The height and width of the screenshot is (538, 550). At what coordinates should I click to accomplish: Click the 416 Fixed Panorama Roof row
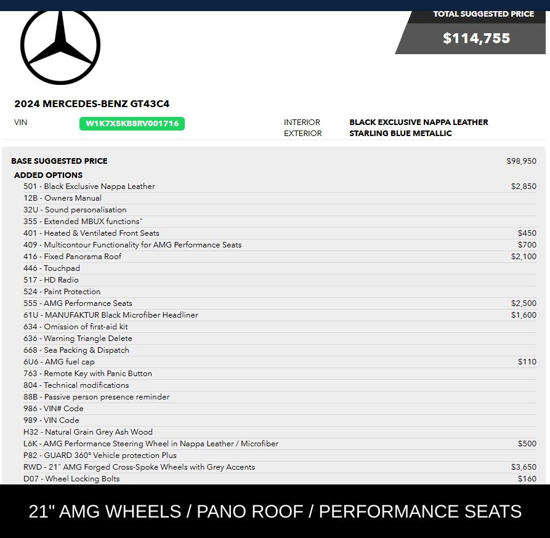(280, 257)
